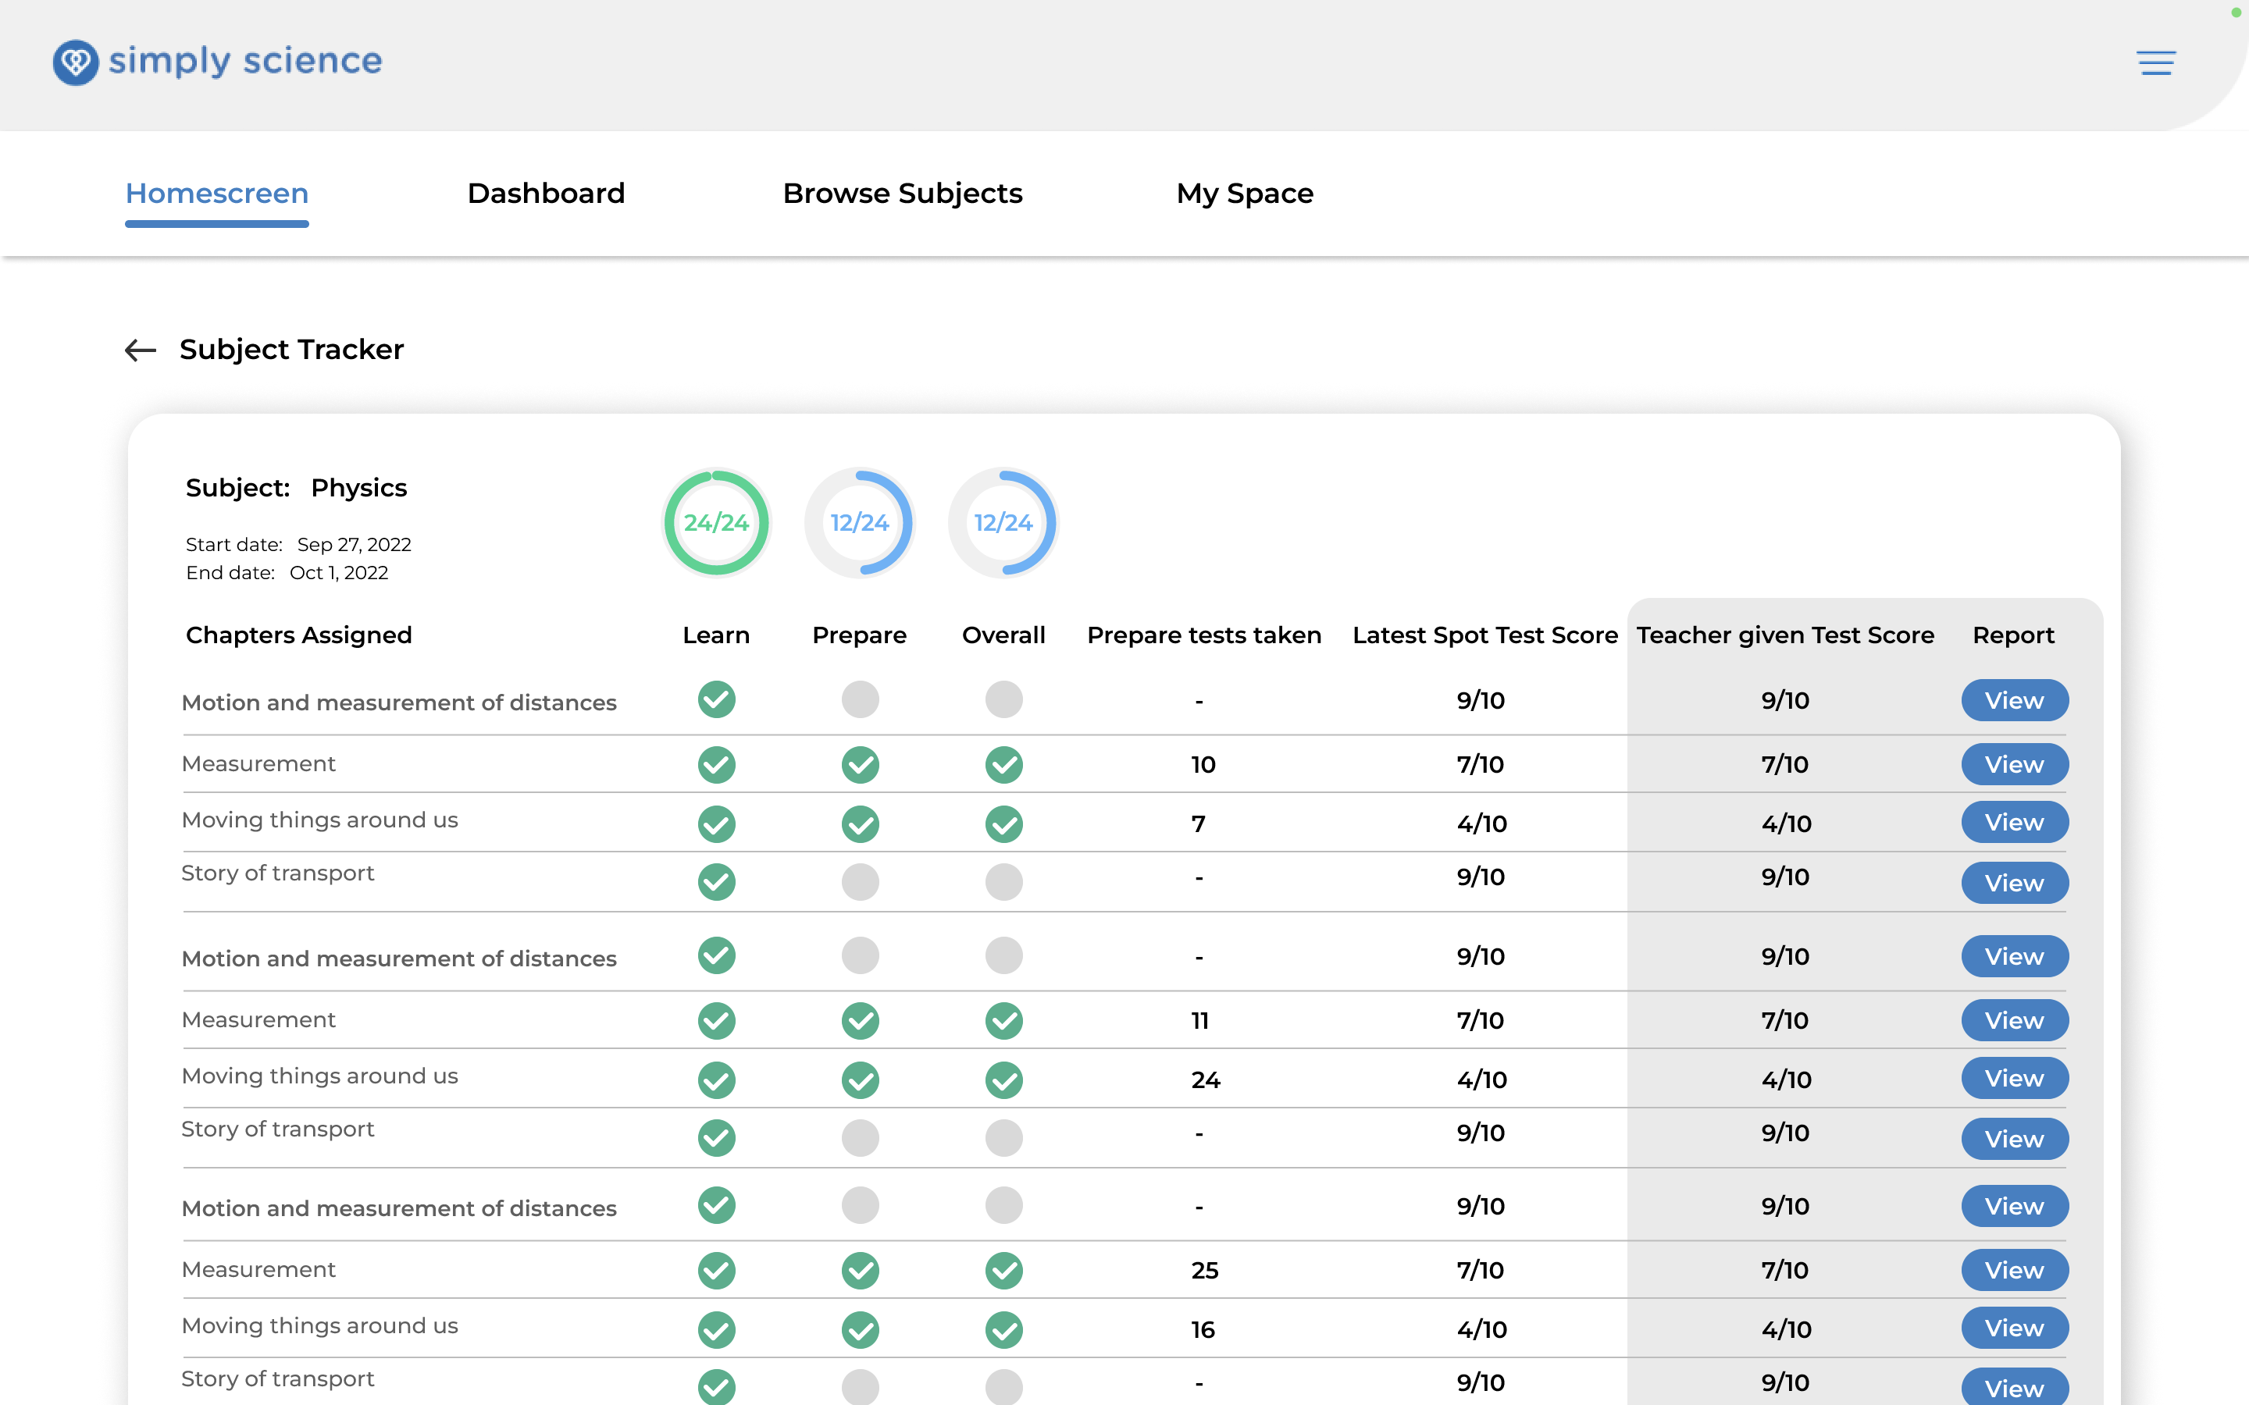Click the green 24/24 Learn progress ring
This screenshot has width=2249, height=1405.
point(717,522)
